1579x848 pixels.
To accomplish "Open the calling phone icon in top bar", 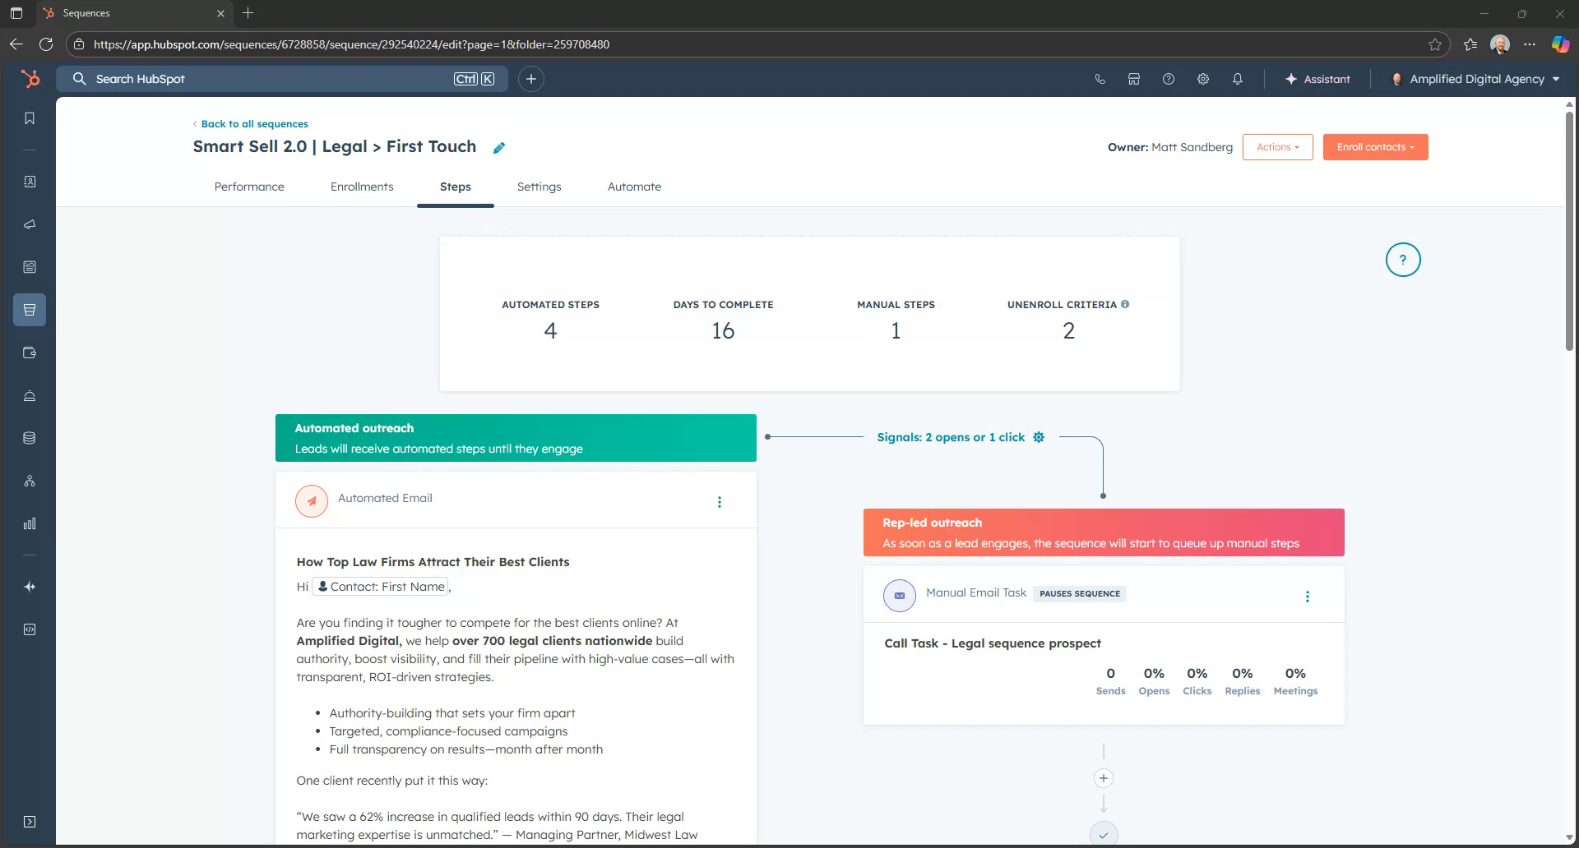I will tap(1100, 79).
